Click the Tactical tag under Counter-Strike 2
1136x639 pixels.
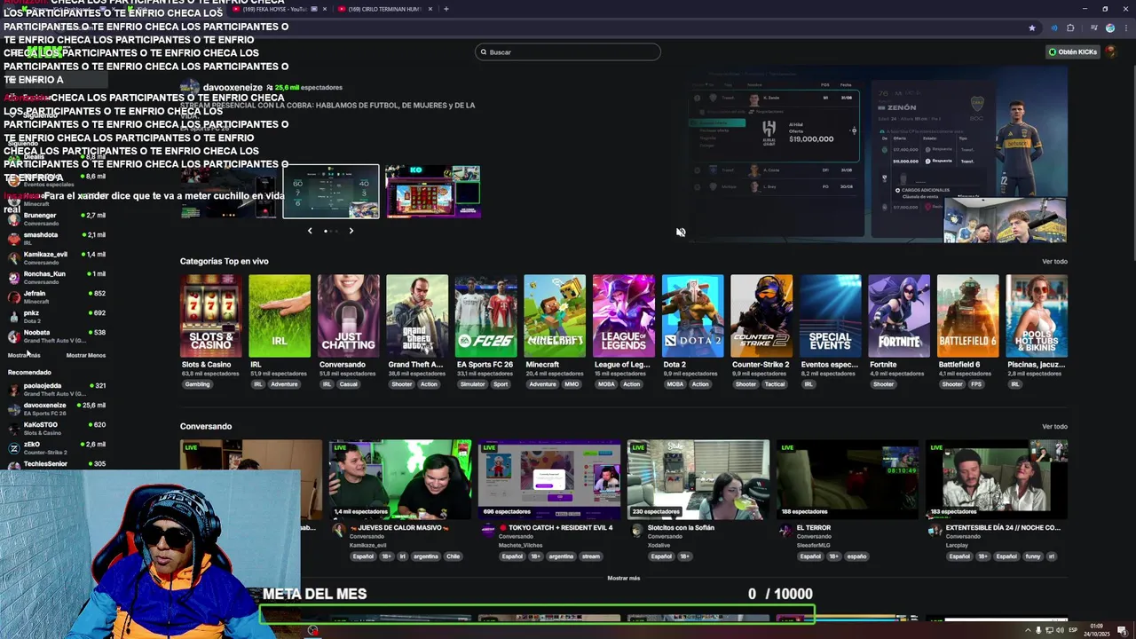775,384
